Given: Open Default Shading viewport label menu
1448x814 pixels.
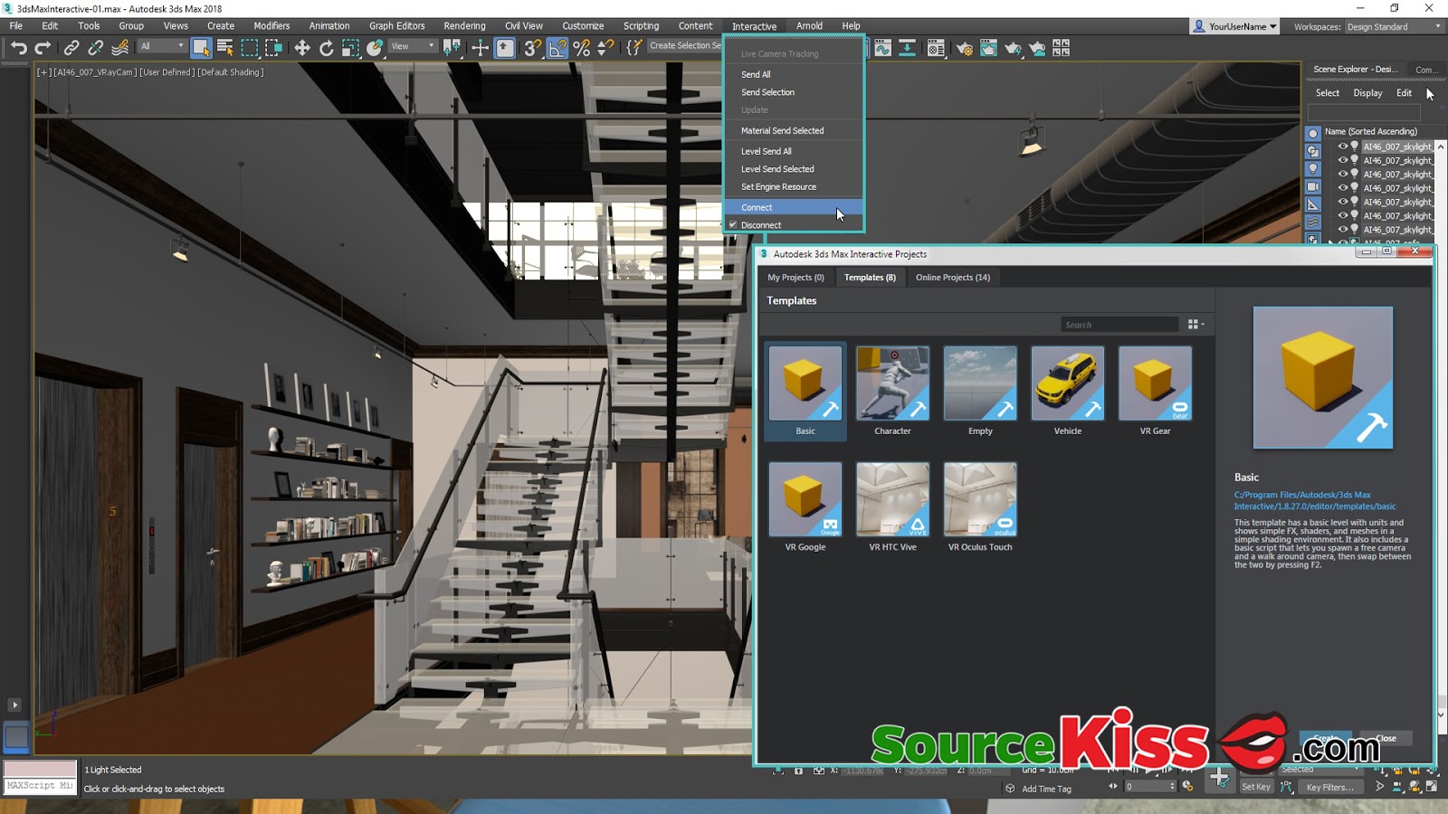Looking at the screenshot, I should (x=231, y=72).
